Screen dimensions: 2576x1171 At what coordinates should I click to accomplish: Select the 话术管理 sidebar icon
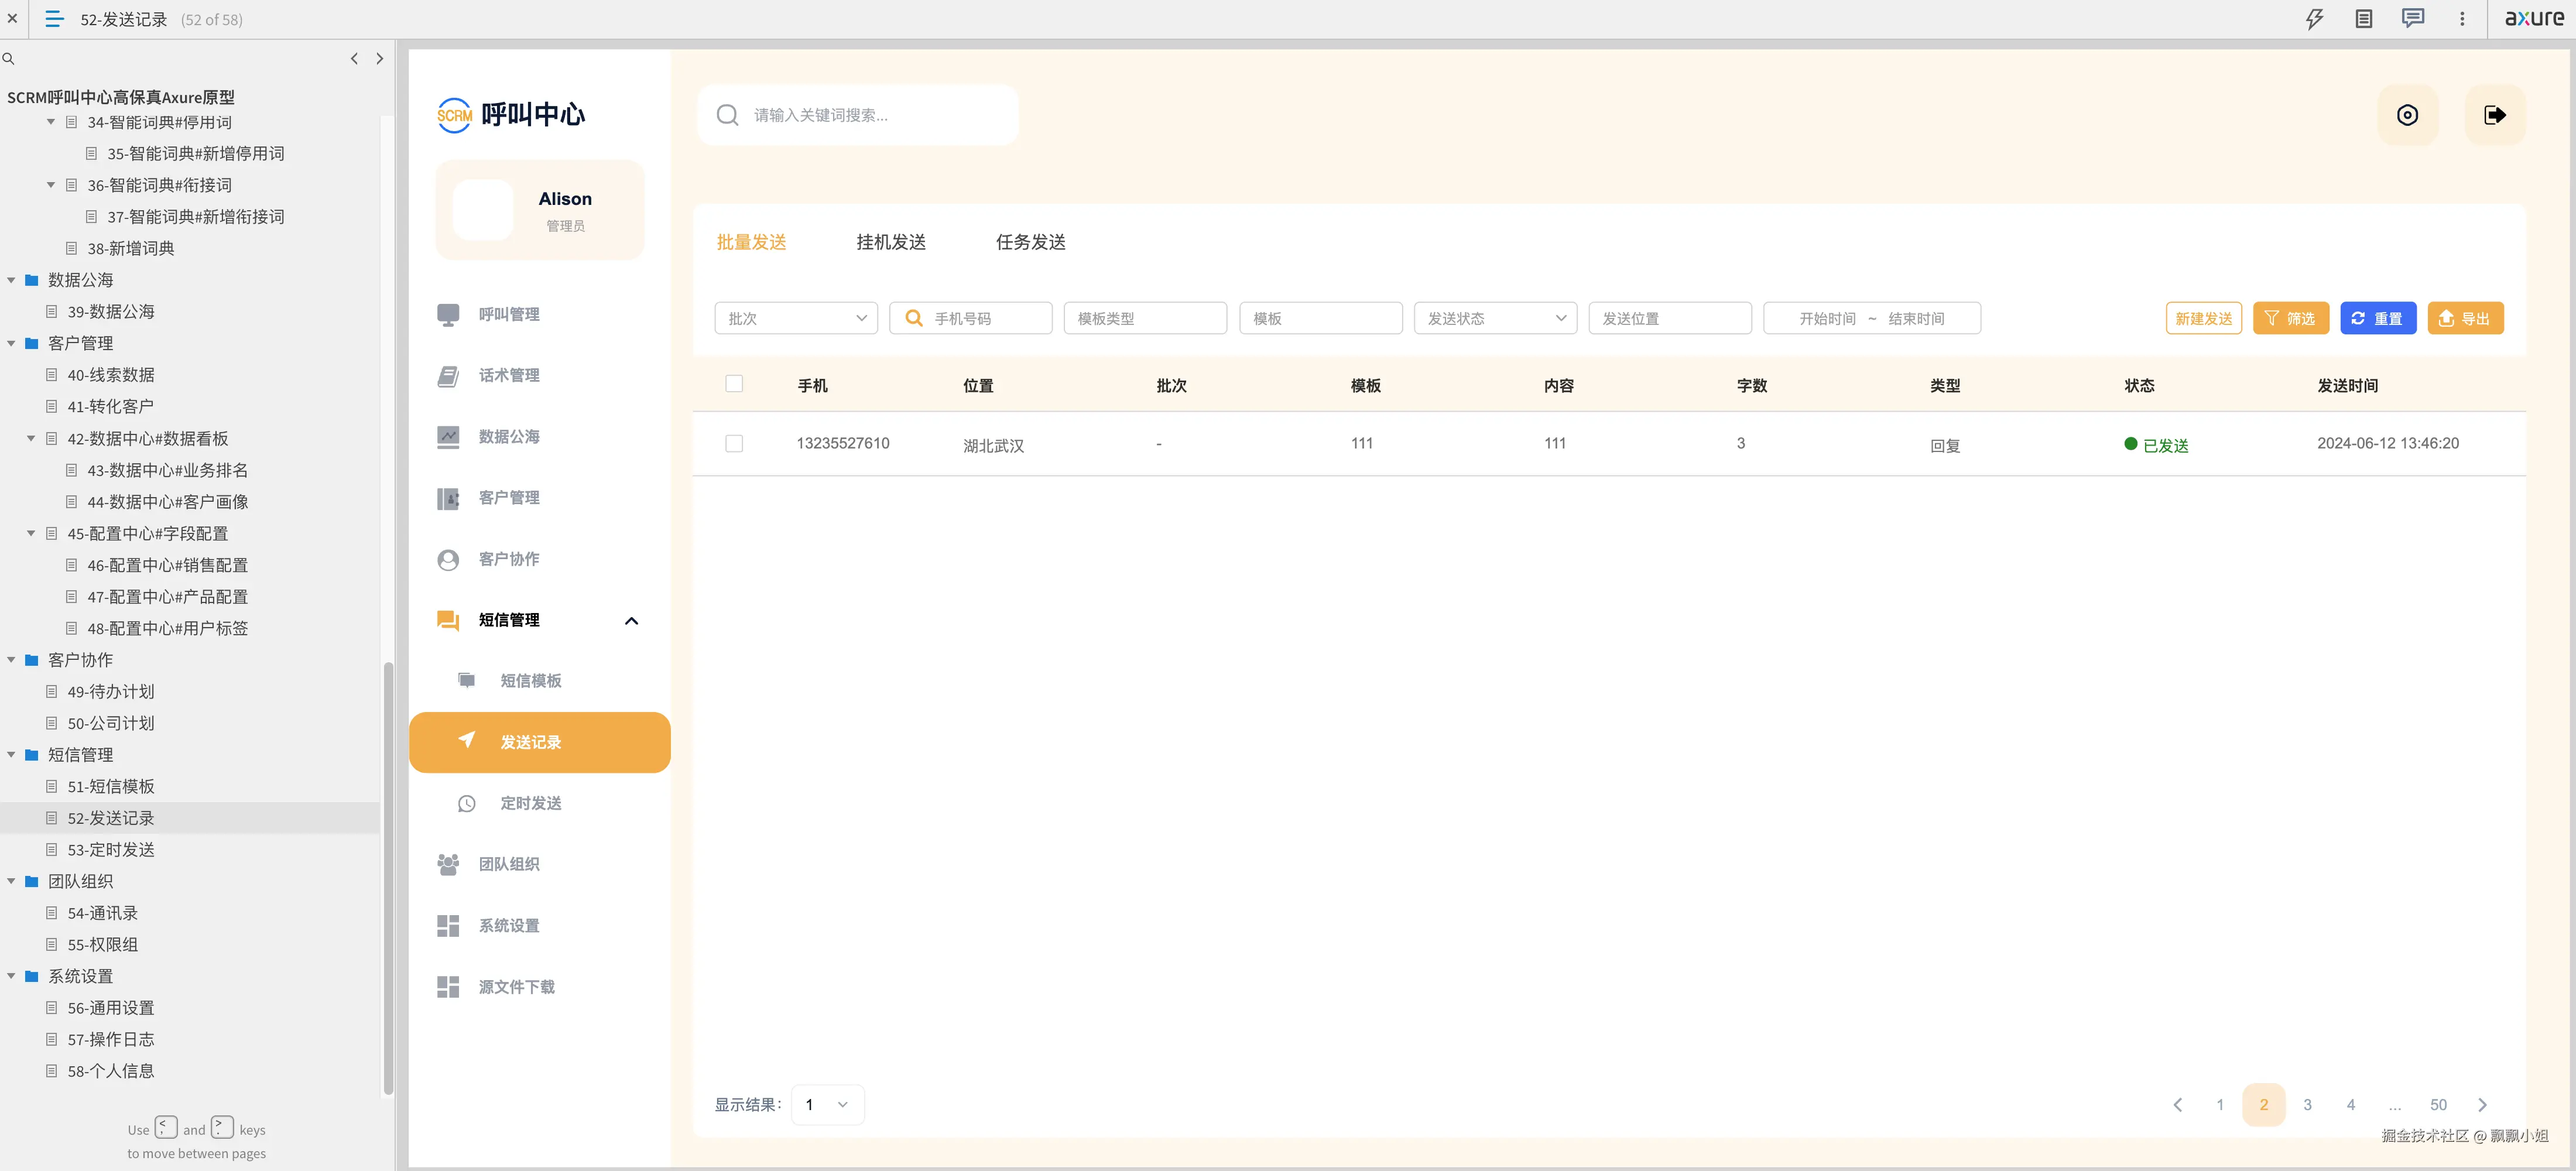(447, 375)
